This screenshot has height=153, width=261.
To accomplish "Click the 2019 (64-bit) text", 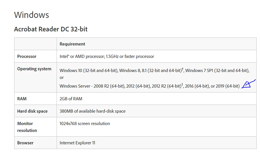I will coord(228,86).
